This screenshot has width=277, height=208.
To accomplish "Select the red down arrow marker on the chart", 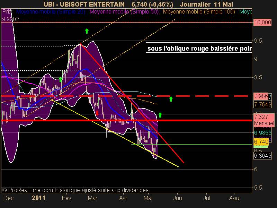I will coord(97,113).
